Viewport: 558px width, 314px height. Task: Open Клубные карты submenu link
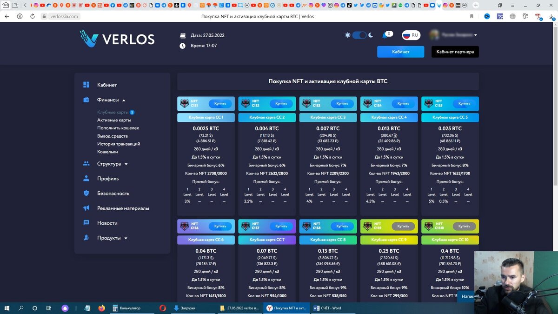coord(113,112)
